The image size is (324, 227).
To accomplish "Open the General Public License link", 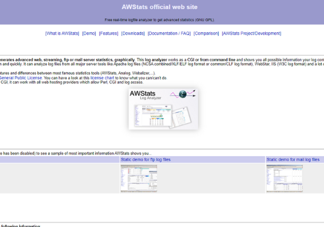I will (20, 78).
